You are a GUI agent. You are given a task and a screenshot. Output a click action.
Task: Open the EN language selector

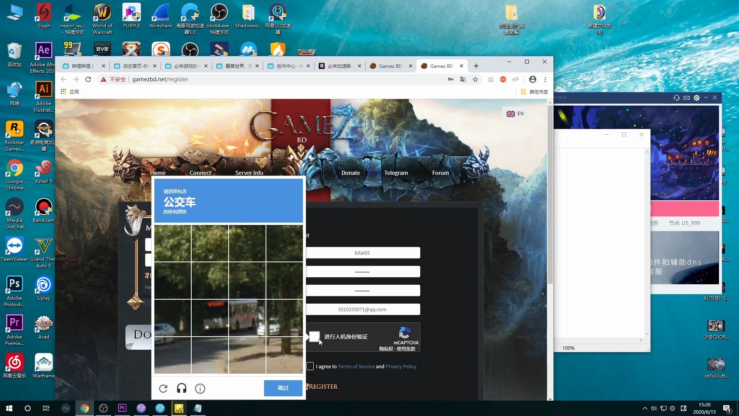515,114
